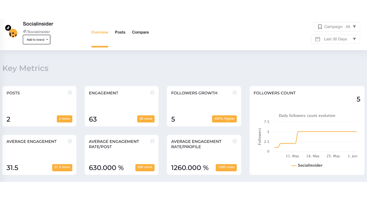Show info for Average Engagement Rate/Post
Image resolution: width=367 pixels, height=201 pixels.
(x=152, y=141)
